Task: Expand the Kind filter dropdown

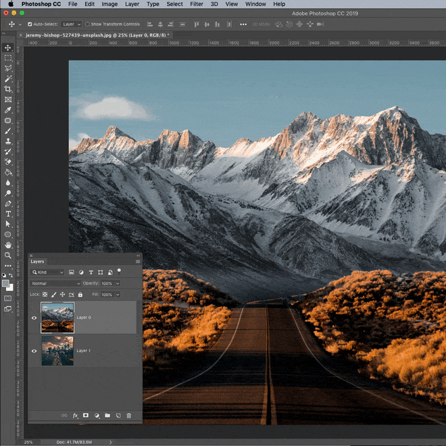Action: point(48,272)
